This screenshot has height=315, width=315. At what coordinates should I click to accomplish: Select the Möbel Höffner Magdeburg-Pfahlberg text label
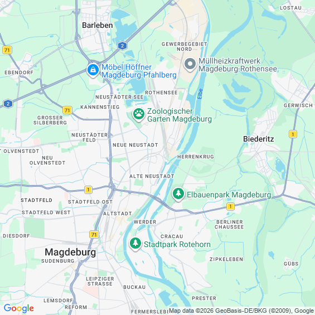(x=139, y=71)
